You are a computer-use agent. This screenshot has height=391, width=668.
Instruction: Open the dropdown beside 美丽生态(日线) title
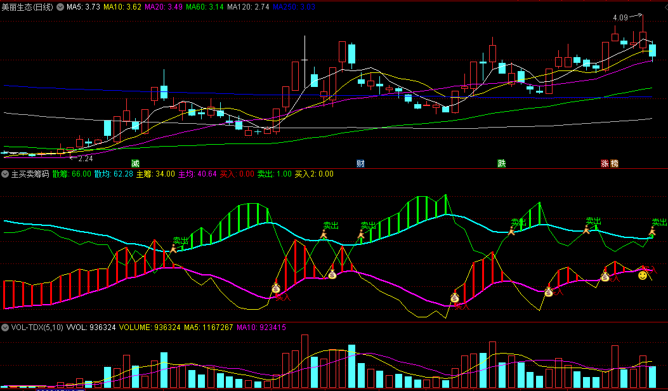pyautogui.click(x=60, y=7)
